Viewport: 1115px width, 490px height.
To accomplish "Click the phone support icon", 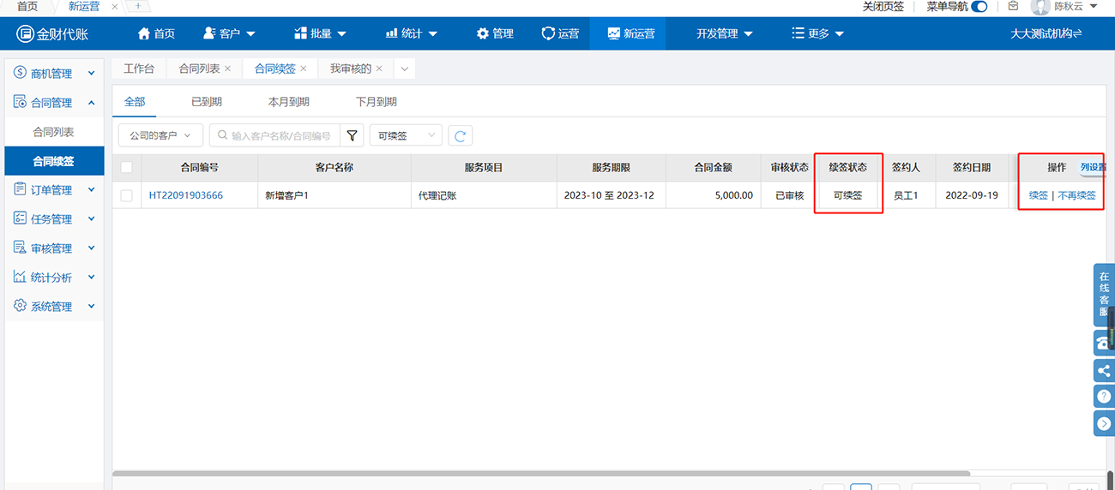I will point(1104,343).
